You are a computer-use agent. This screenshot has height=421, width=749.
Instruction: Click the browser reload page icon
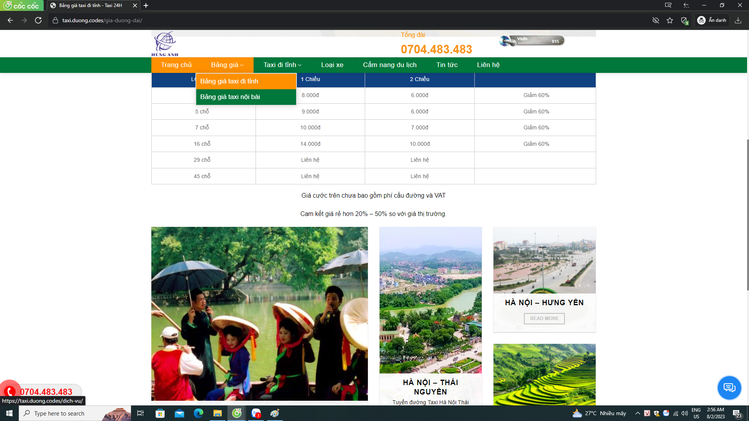pyautogui.click(x=38, y=20)
